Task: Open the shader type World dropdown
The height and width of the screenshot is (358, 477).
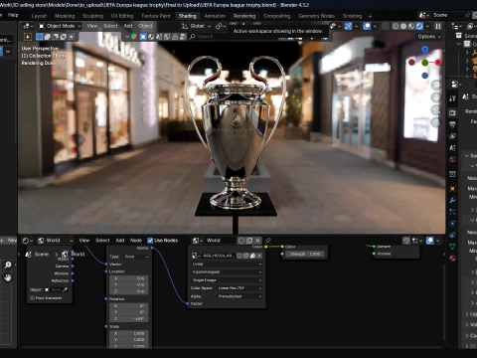Action: pos(55,241)
